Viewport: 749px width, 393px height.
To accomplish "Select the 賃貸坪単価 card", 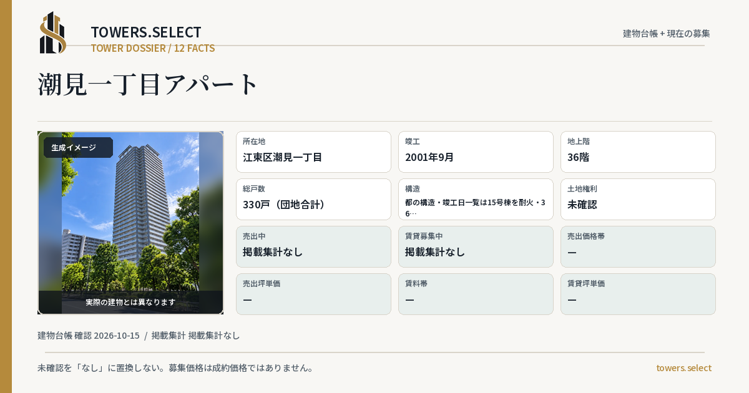I will pos(638,294).
